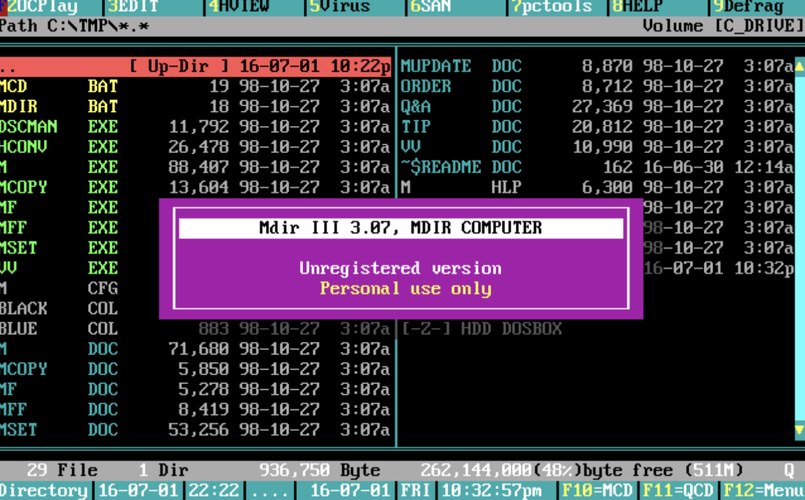The image size is (805, 500).
Task: Pick the DSCMAN EXE file
Action: pyautogui.click(x=196, y=127)
